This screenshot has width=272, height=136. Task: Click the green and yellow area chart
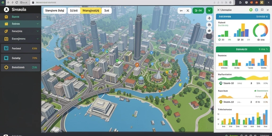243,78
